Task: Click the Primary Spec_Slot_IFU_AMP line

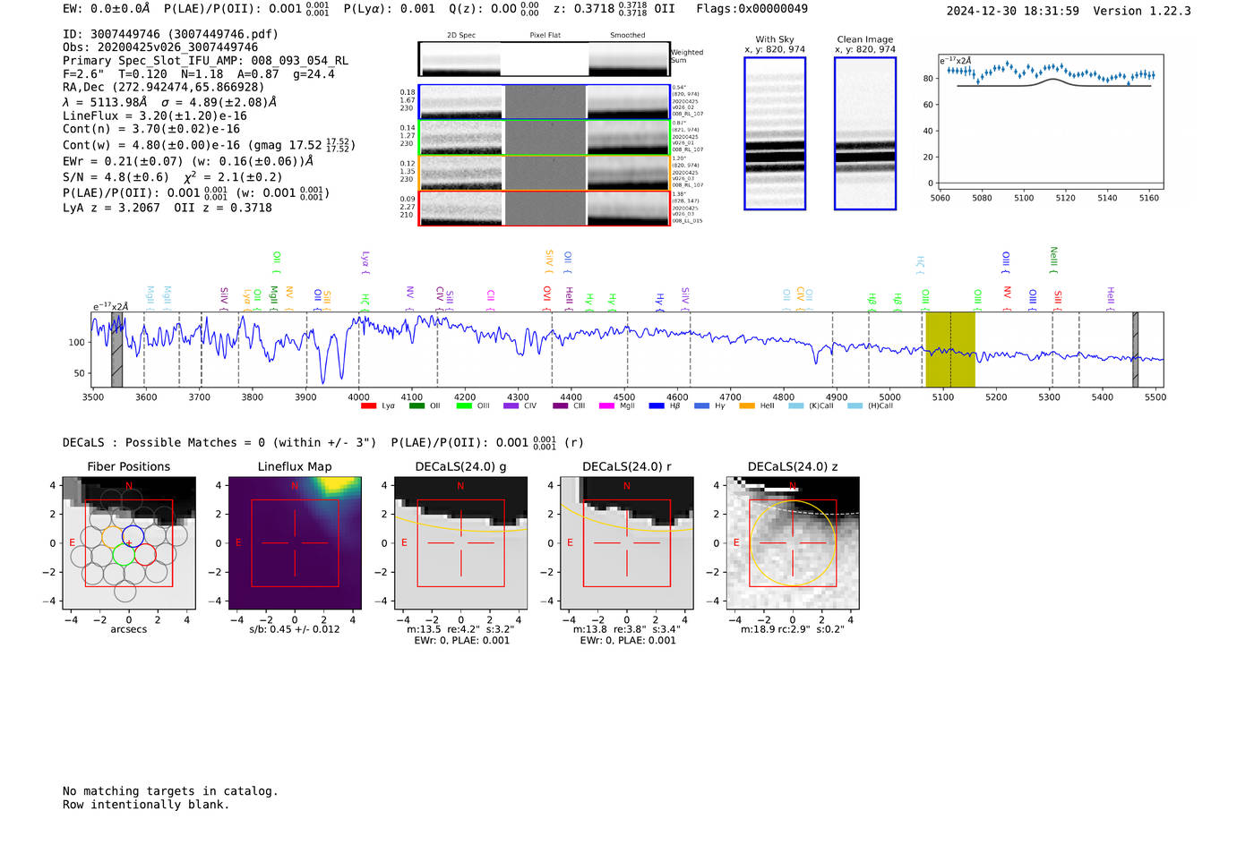Action: click(206, 61)
